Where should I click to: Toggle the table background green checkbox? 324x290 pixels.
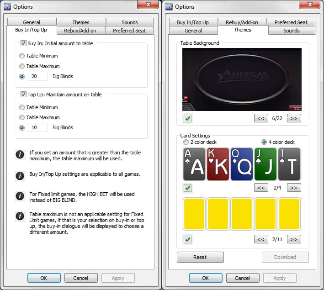click(187, 119)
